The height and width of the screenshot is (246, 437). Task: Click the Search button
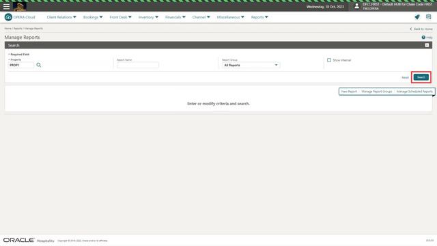[x=421, y=77]
